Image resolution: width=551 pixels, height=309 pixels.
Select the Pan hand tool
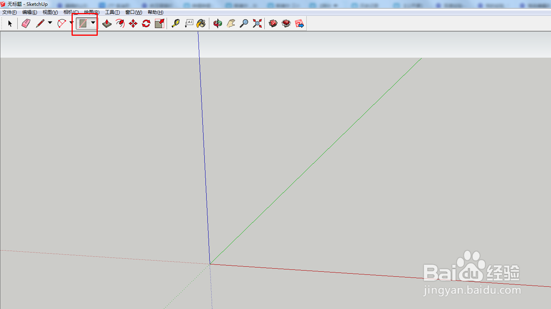pyautogui.click(x=231, y=24)
